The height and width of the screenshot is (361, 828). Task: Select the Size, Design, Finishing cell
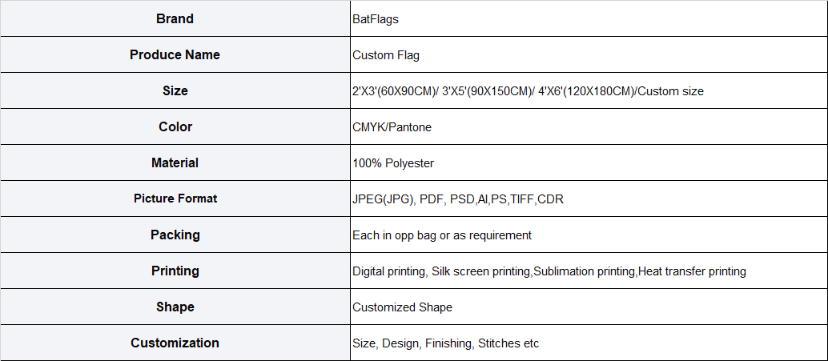(589, 343)
